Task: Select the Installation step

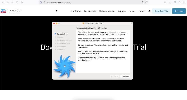Action: [x=61, y=46]
